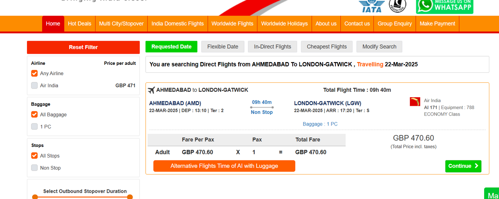Click the airplane icon beside AHMEDABAD route
Screen dimensions: 499x199
coord(151,90)
